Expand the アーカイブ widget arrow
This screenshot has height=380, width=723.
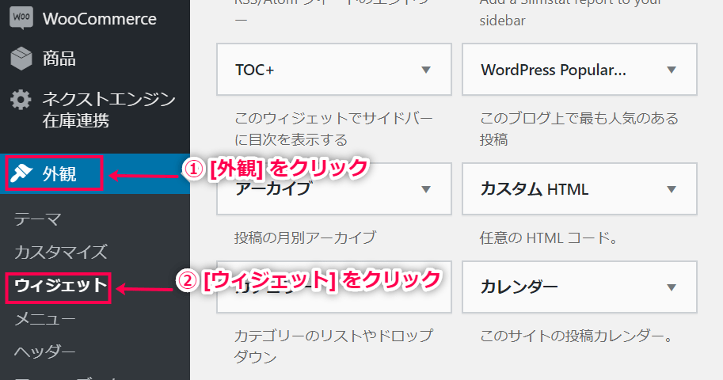426,189
